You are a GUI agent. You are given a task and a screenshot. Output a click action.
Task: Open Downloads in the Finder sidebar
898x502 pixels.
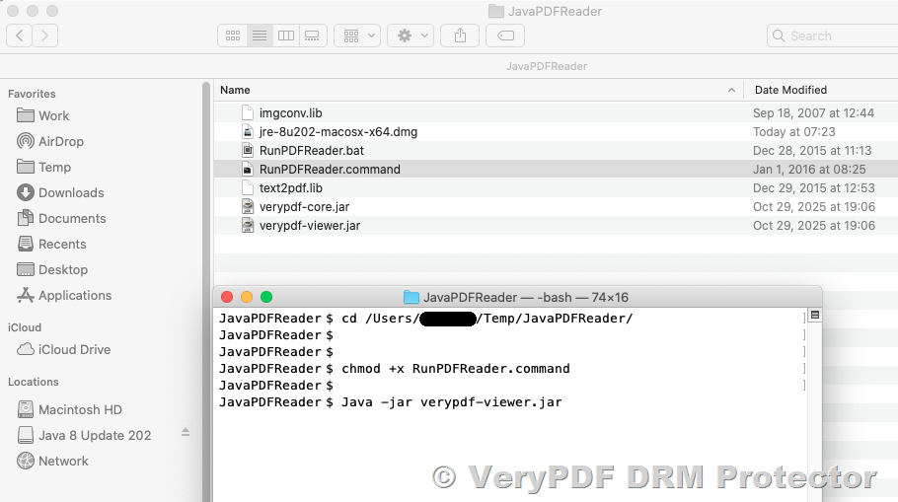coord(71,192)
